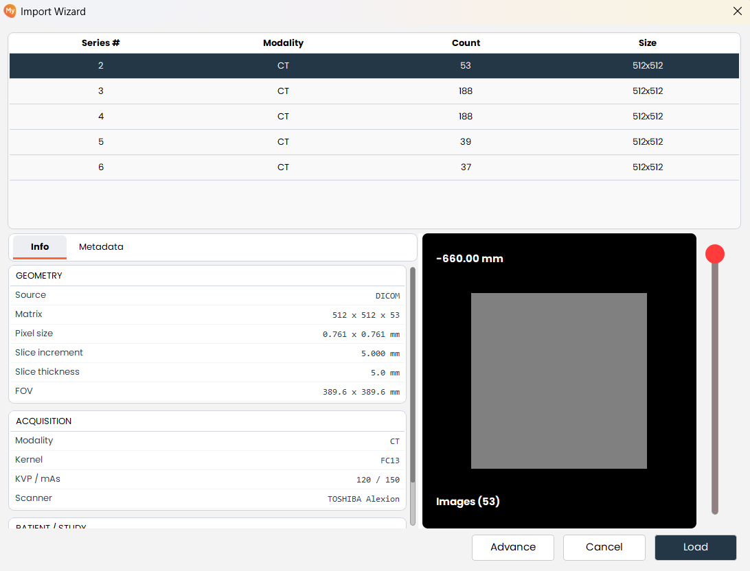Switch to the Info tab
This screenshot has height=571, width=750.
40,247
